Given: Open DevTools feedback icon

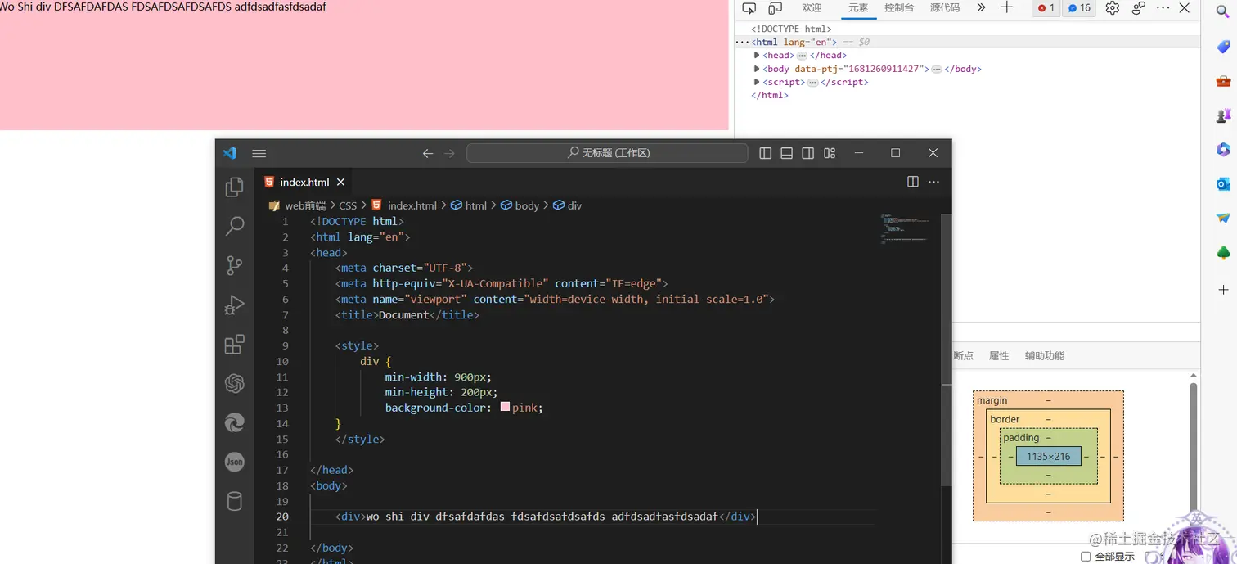Looking at the screenshot, I should pyautogui.click(x=1139, y=8).
